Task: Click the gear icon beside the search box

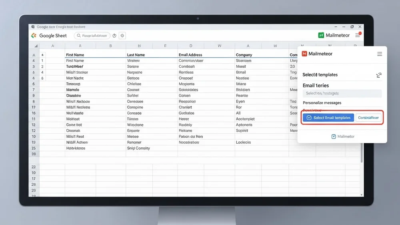Action: pyautogui.click(x=122, y=36)
